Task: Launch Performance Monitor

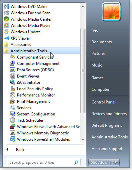Action: (36, 95)
